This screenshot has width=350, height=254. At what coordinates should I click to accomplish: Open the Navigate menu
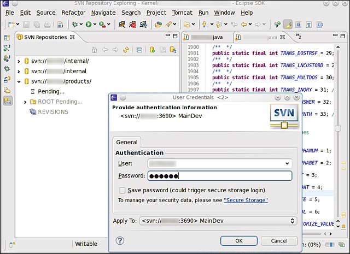tap(103, 13)
